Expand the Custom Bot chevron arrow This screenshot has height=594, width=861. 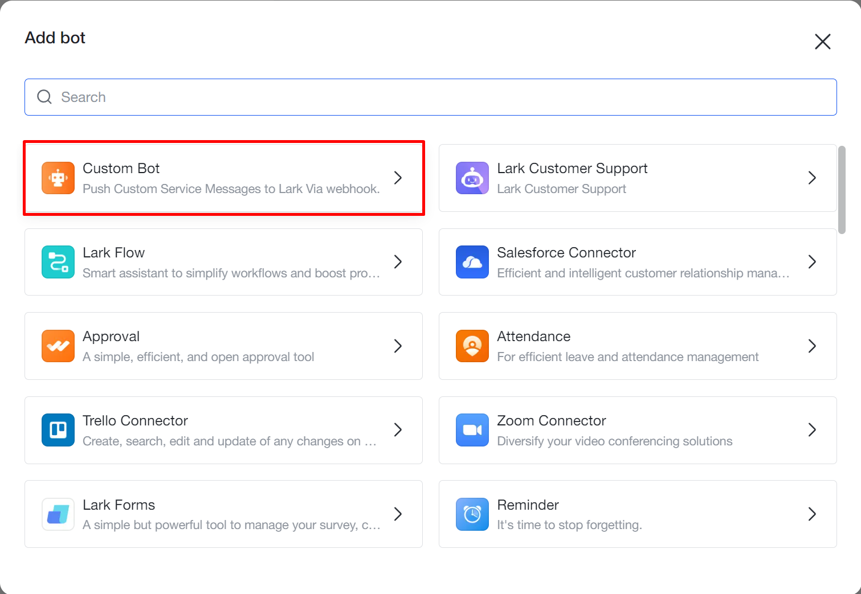(398, 178)
